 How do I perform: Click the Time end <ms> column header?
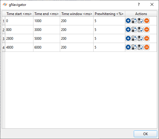(47, 14)
